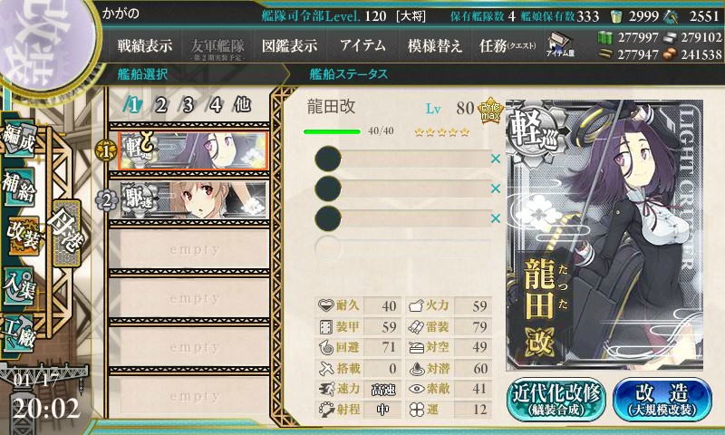Open the 編成 fleet composition sidebar icon
The width and height of the screenshot is (725, 435).
[19, 140]
